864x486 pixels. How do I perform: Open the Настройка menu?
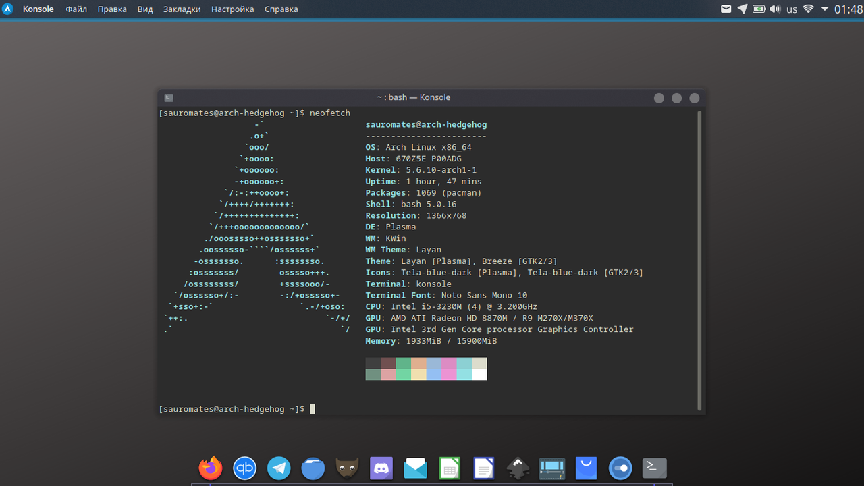click(x=232, y=9)
